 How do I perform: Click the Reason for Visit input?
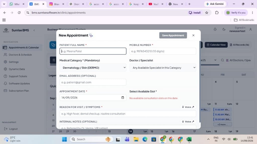pos(128,114)
